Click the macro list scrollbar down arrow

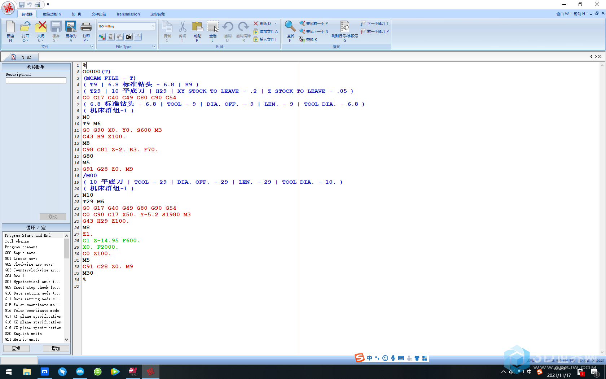point(66,339)
